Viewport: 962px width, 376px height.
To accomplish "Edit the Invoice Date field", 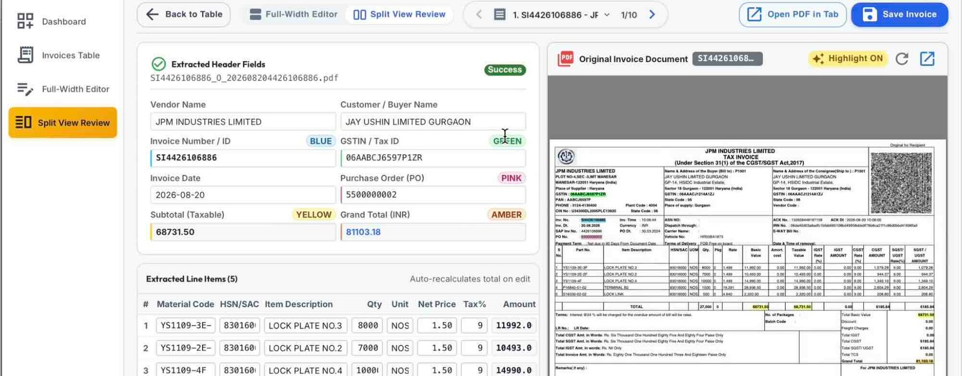I will click(243, 195).
